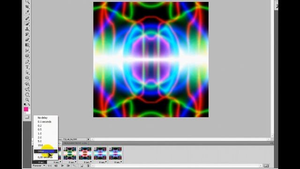Image resolution: width=300 pixels, height=169 pixels.
Task: Select the Hand tool
Action: [27, 94]
